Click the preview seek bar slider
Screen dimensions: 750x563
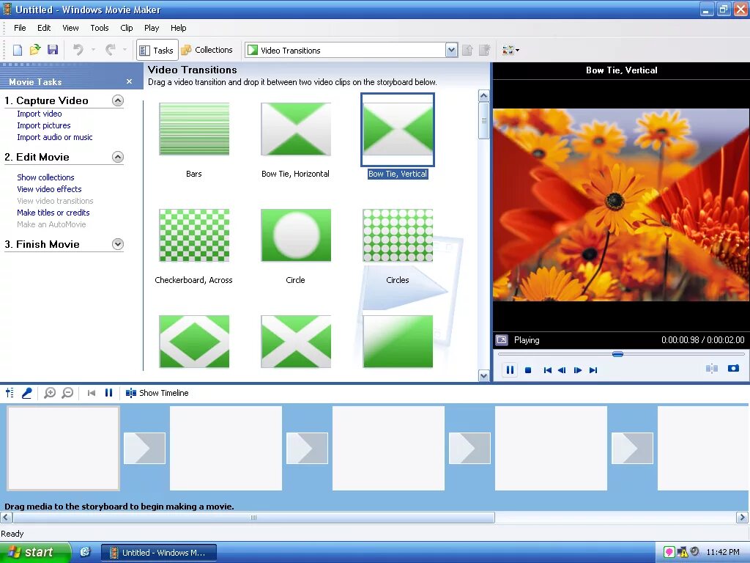pyautogui.click(x=617, y=354)
